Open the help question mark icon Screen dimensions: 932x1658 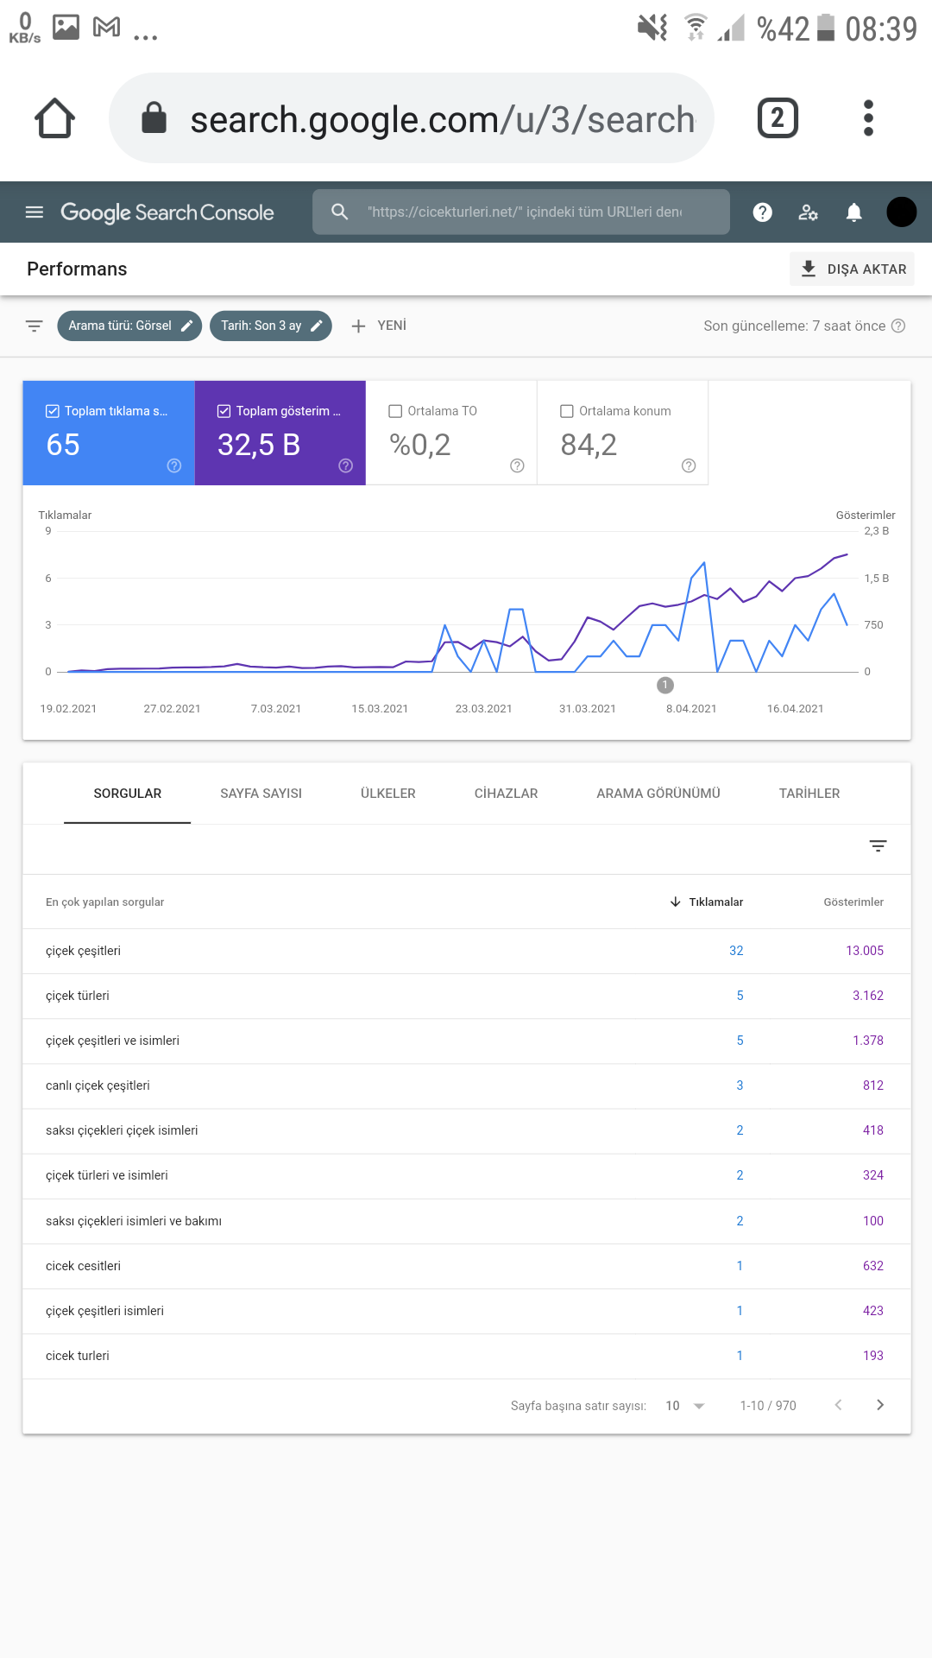pyautogui.click(x=762, y=212)
